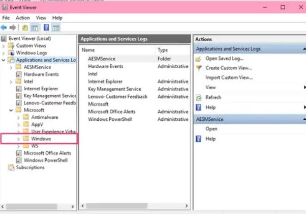
Task: Collapse Applications and Services Logs node
Action: (x=4, y=60)
